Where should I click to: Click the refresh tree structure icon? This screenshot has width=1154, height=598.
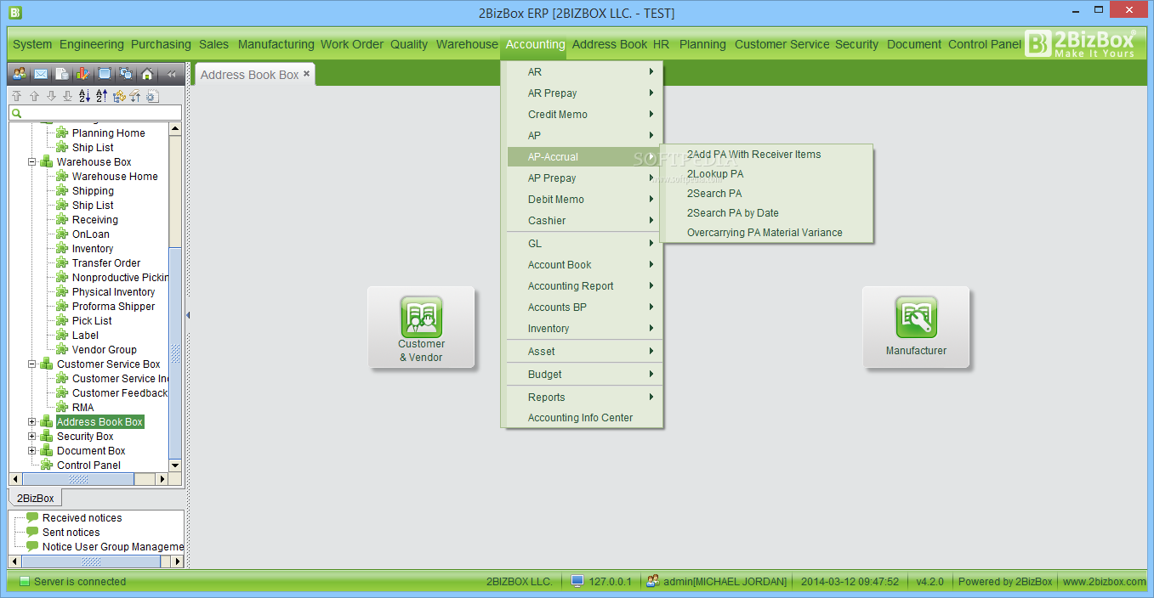(118, 96)
